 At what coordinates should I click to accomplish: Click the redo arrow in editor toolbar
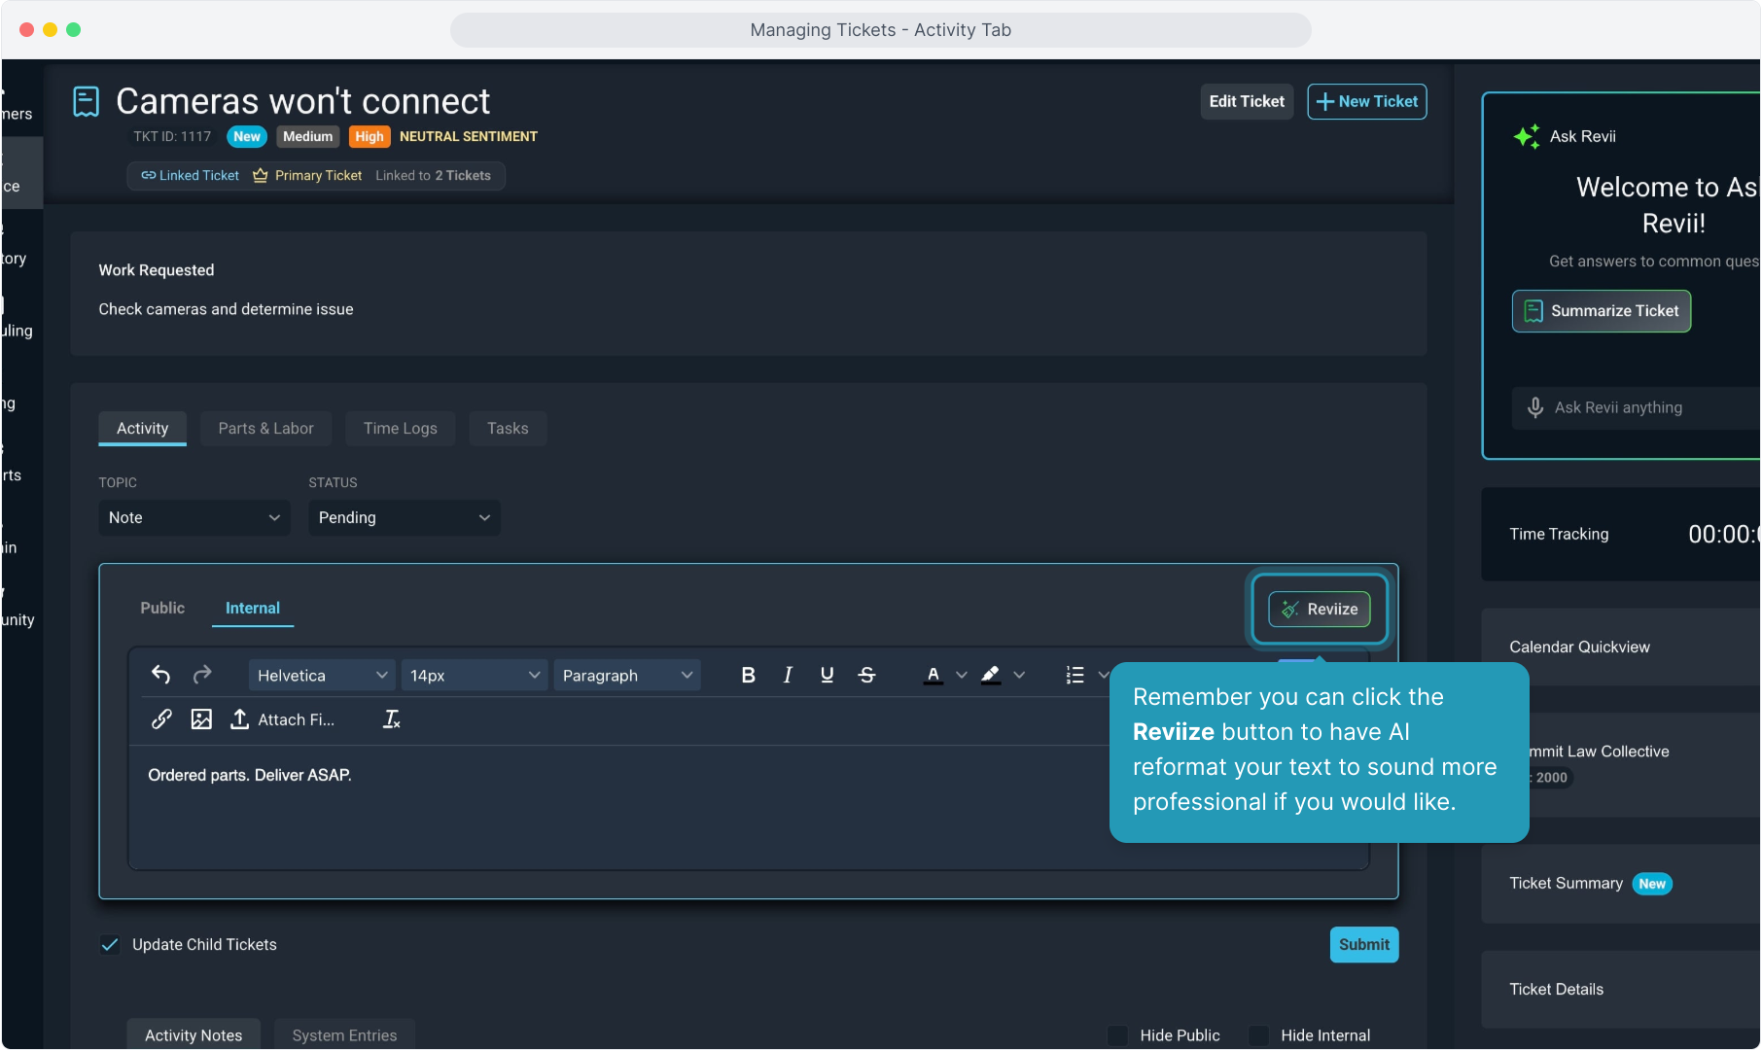click(x=202, y=675)
